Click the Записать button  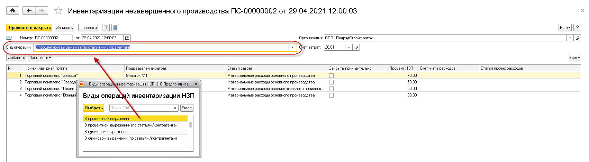click(65, 28)
